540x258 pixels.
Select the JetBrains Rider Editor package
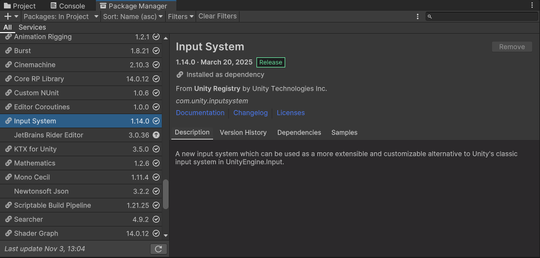tap(81, 135)
